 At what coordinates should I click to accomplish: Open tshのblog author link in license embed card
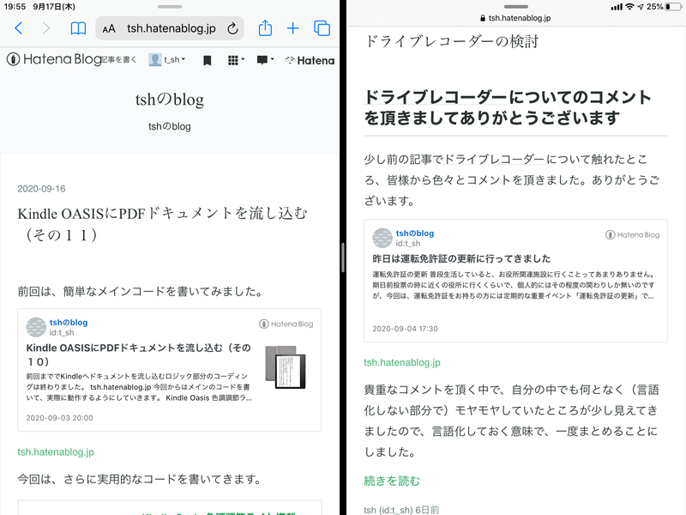point(415,233)
